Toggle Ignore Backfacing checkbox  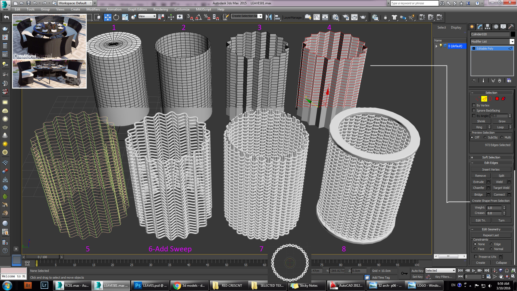pyautogui.click(x=474, y=110)
